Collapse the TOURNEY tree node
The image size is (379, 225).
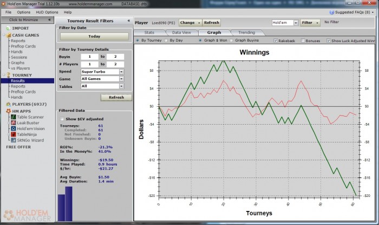pyautogui.click(x=4, y=75)
